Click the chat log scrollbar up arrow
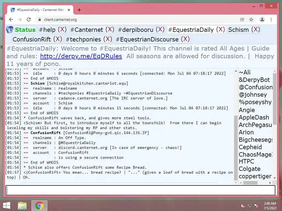282x211 pixels. pyautogui.click(x=236, y=71)
